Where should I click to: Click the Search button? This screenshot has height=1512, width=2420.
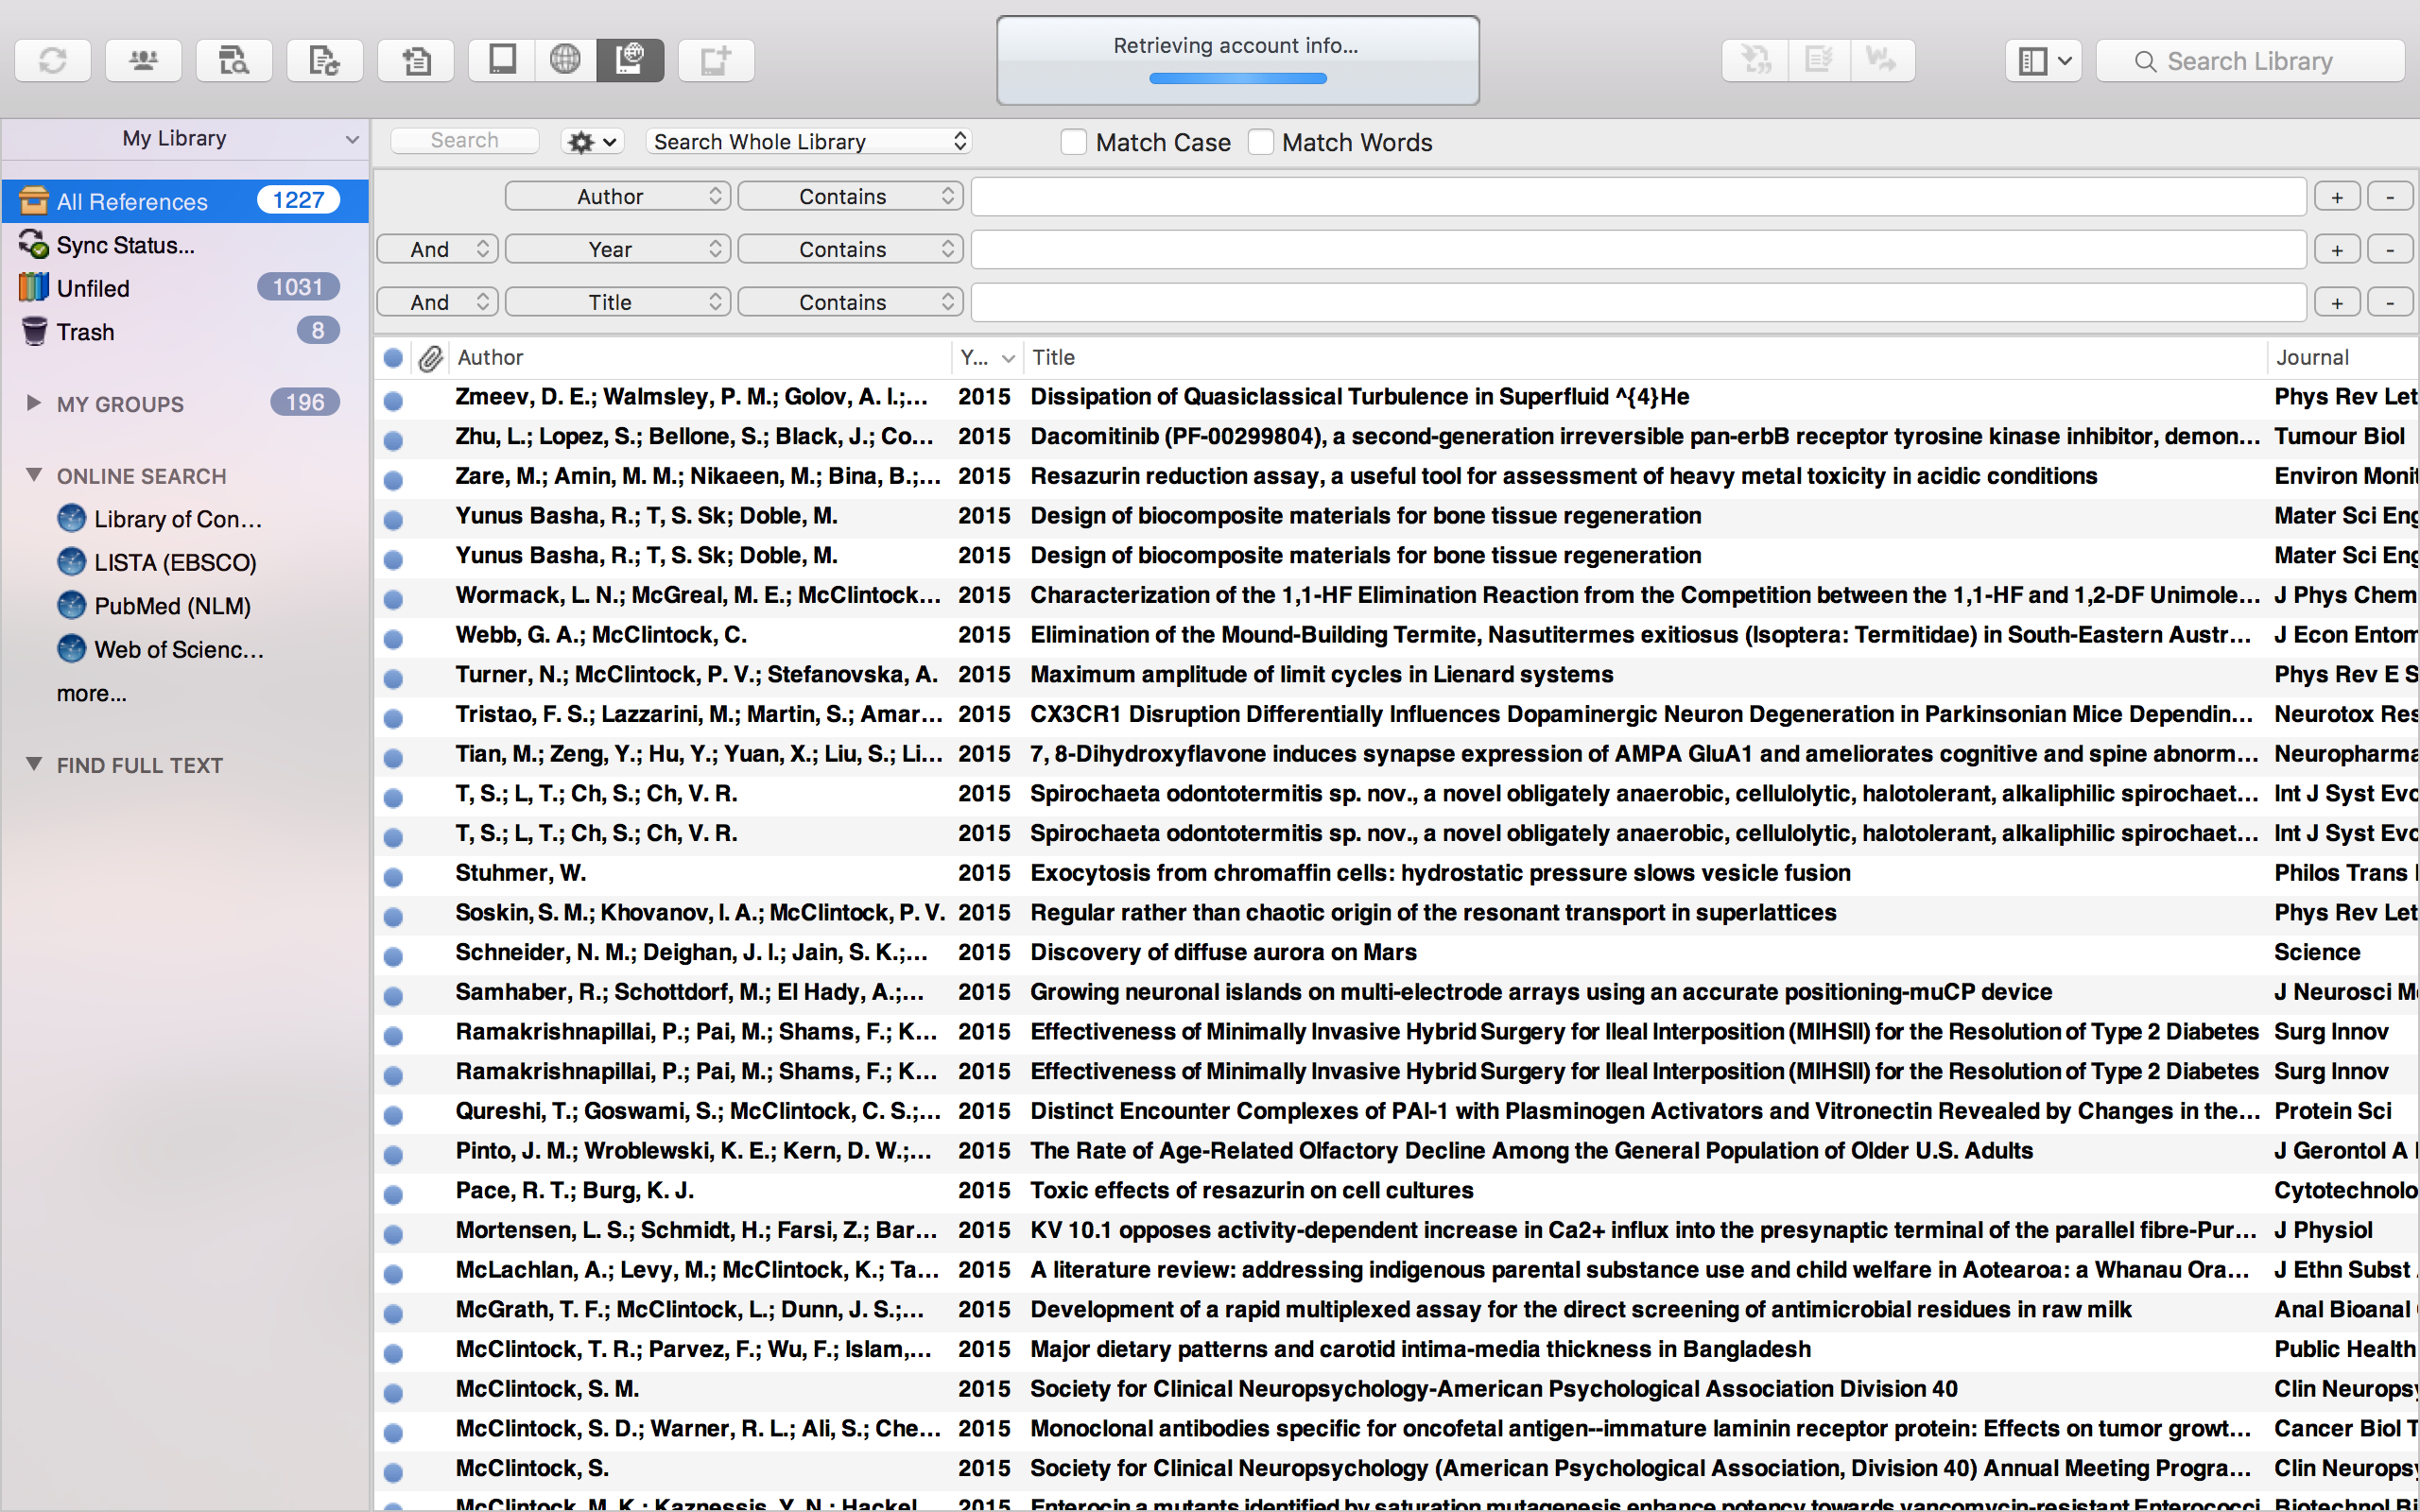465,141
